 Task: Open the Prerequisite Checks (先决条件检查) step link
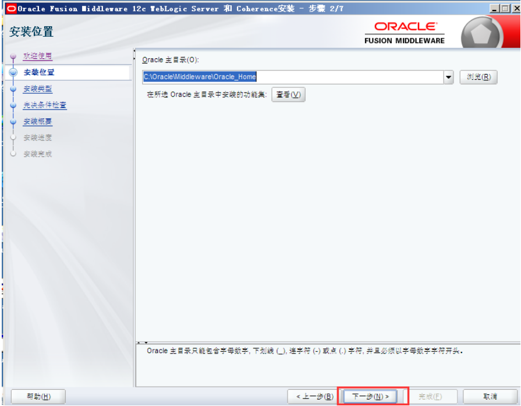pos(45,105)
